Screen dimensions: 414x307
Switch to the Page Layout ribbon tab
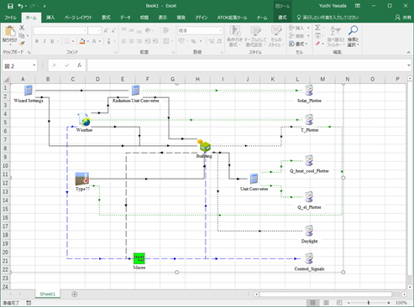[78, 18]
